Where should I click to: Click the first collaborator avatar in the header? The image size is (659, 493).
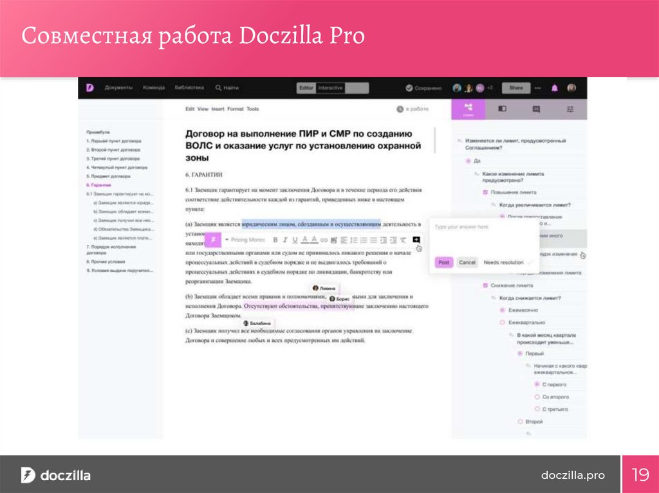pyautogui.click(x=457, y=88)
